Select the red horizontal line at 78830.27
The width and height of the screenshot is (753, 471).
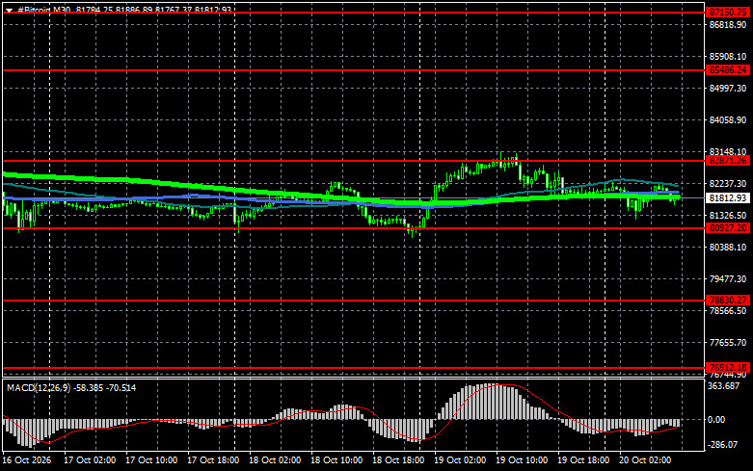click(x=354, y=301)
